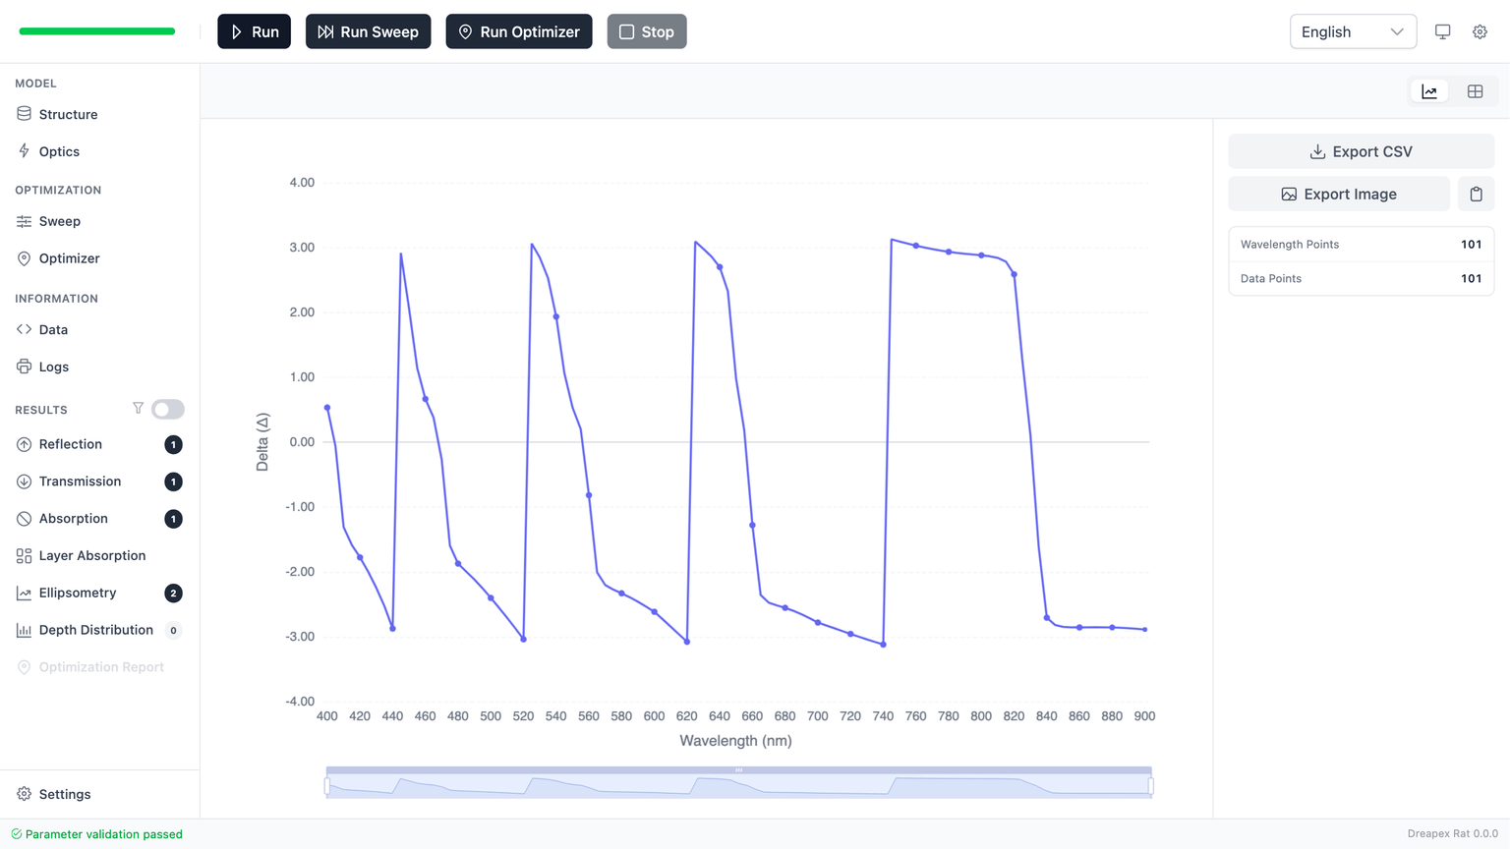The height and width of the screenshot is (849, 1510).
Task: Show the Depth Distribution results
Action: [x=95, y=630]
